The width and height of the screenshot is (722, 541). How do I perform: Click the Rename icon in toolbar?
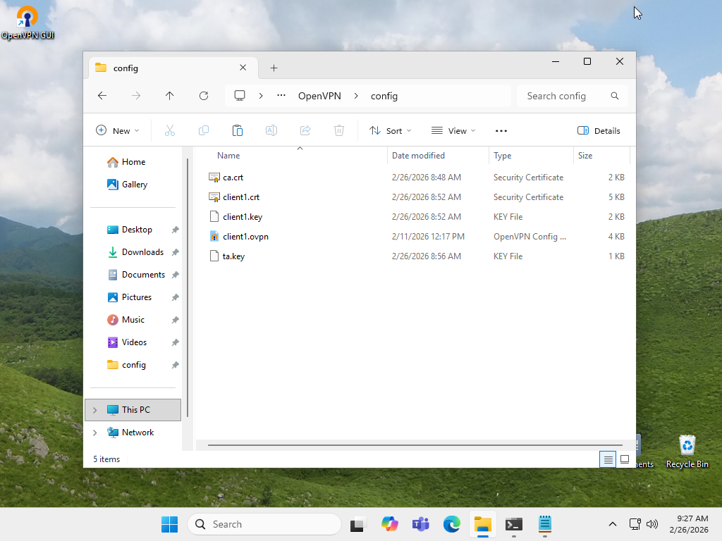271,130
